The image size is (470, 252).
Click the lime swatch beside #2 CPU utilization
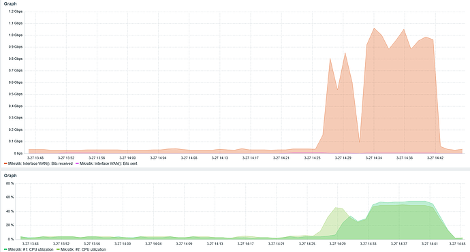pos(58,249)
